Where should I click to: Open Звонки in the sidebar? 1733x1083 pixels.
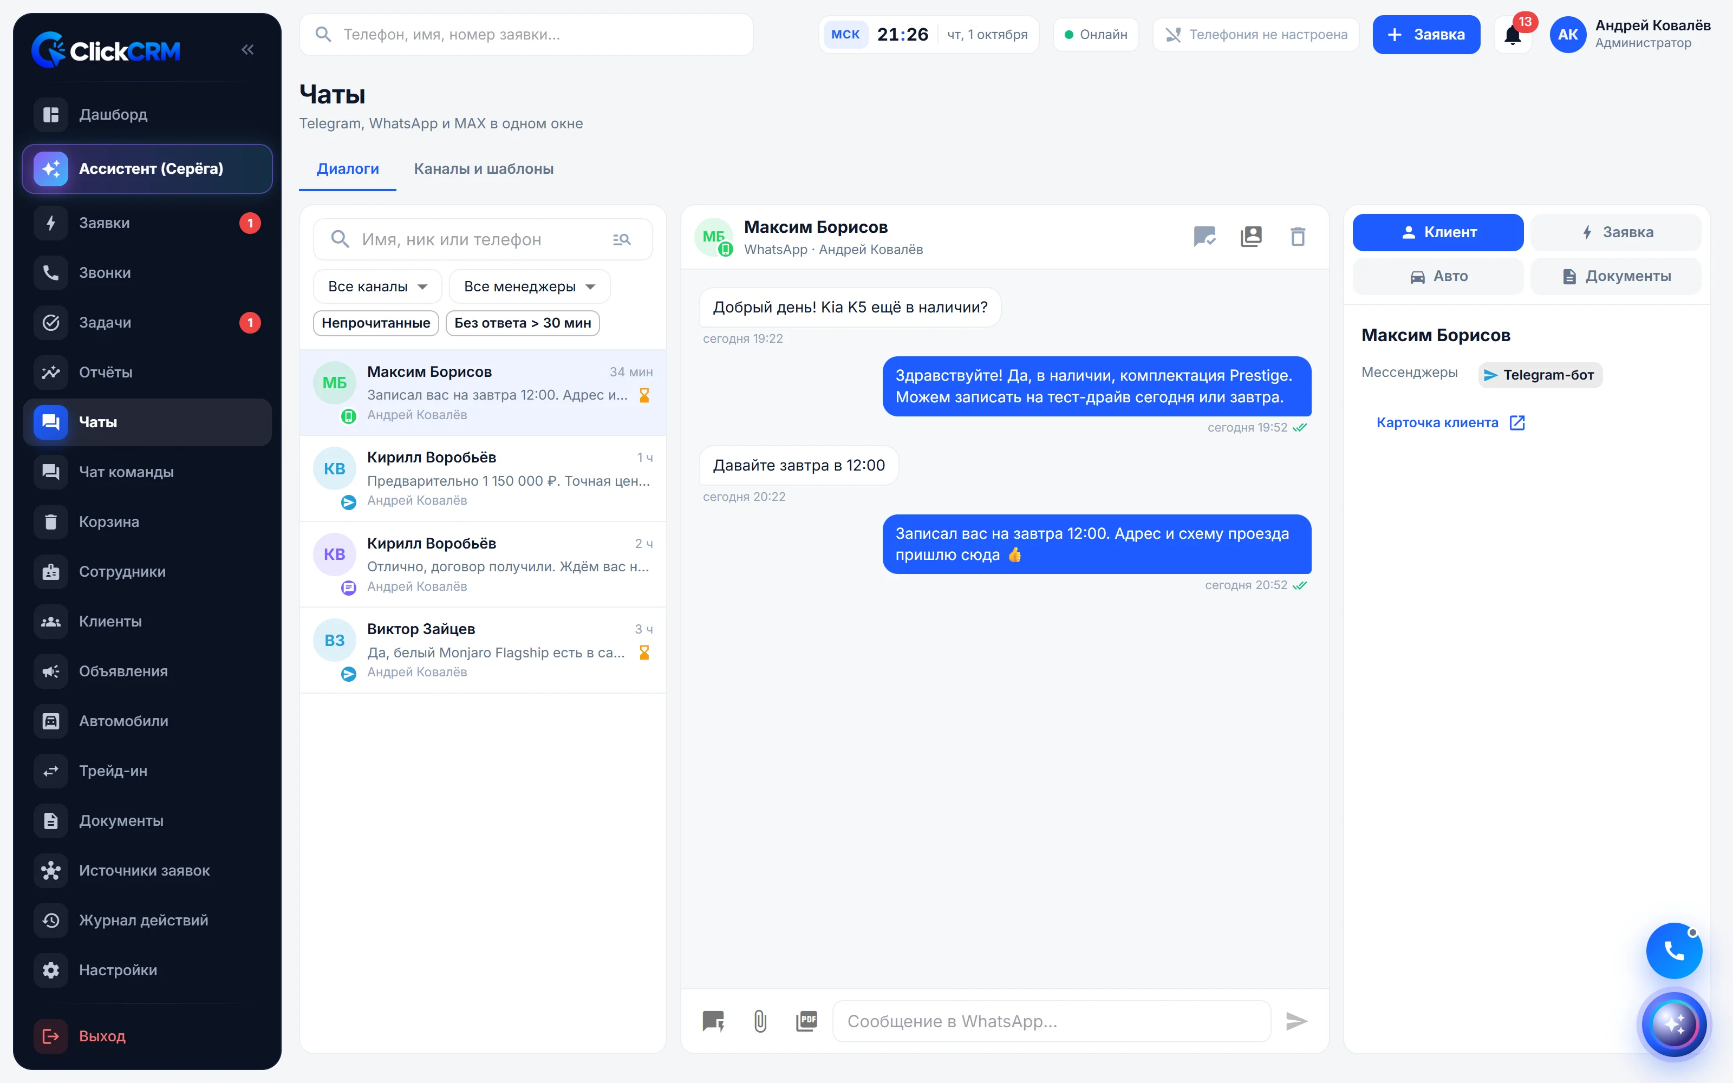coord(147,273)
